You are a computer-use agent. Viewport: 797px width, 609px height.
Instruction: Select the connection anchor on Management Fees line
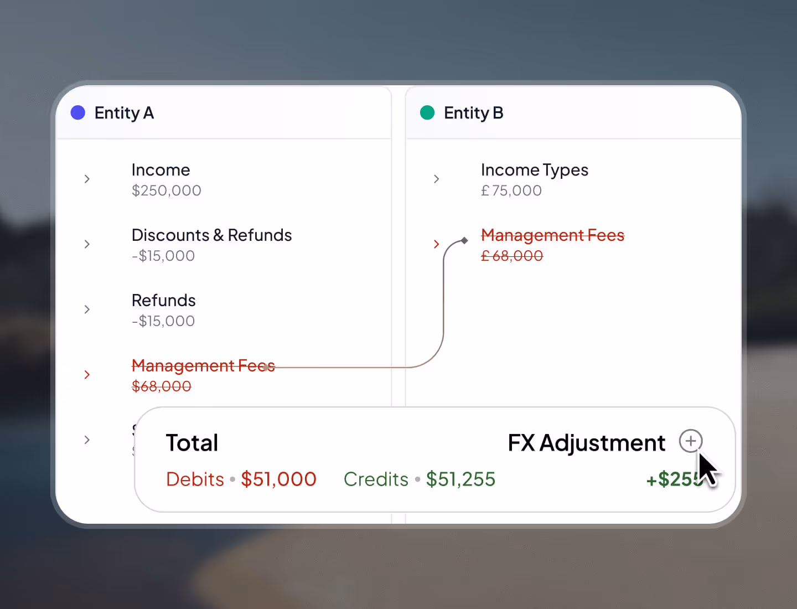pos(464,240)
